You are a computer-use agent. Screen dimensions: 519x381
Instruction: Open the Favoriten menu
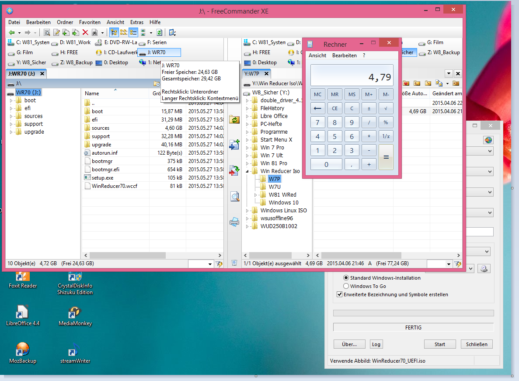(x=90, y=22)
